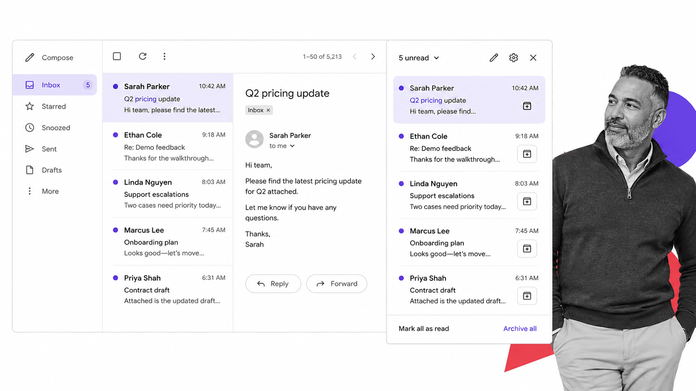Click the Reply button
This screenshot has width=696, height=391.
(x=273, y=284)
